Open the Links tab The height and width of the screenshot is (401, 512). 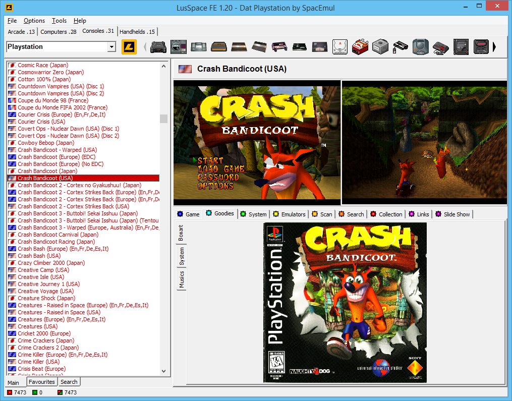pos(419,214)
